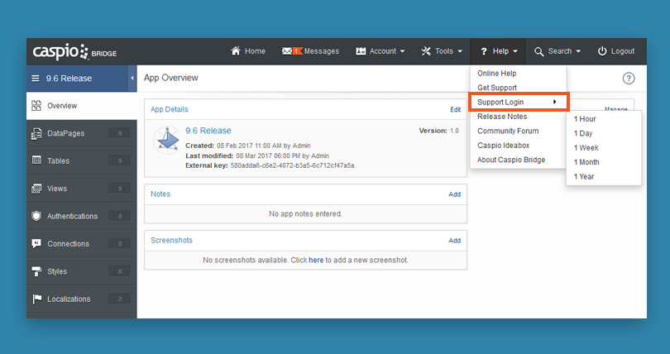The height and width of the screenshot is (354, 670).
Task: Open DataPages in sidebar
Action: 65,133
